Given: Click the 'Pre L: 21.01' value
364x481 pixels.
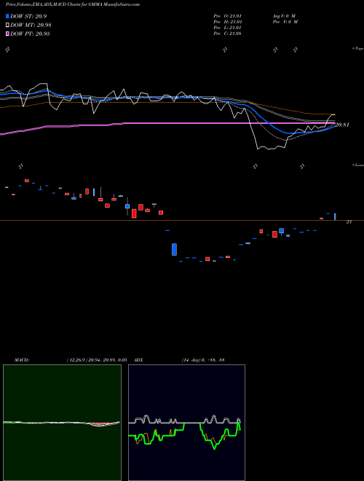Looking at the screenshot, I should [x=228, y=28].
